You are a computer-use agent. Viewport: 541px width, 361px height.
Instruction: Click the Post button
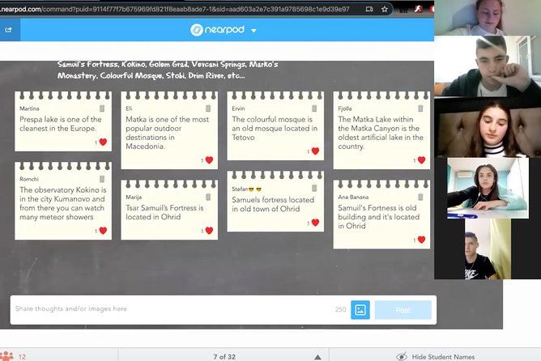pos(403,309)
